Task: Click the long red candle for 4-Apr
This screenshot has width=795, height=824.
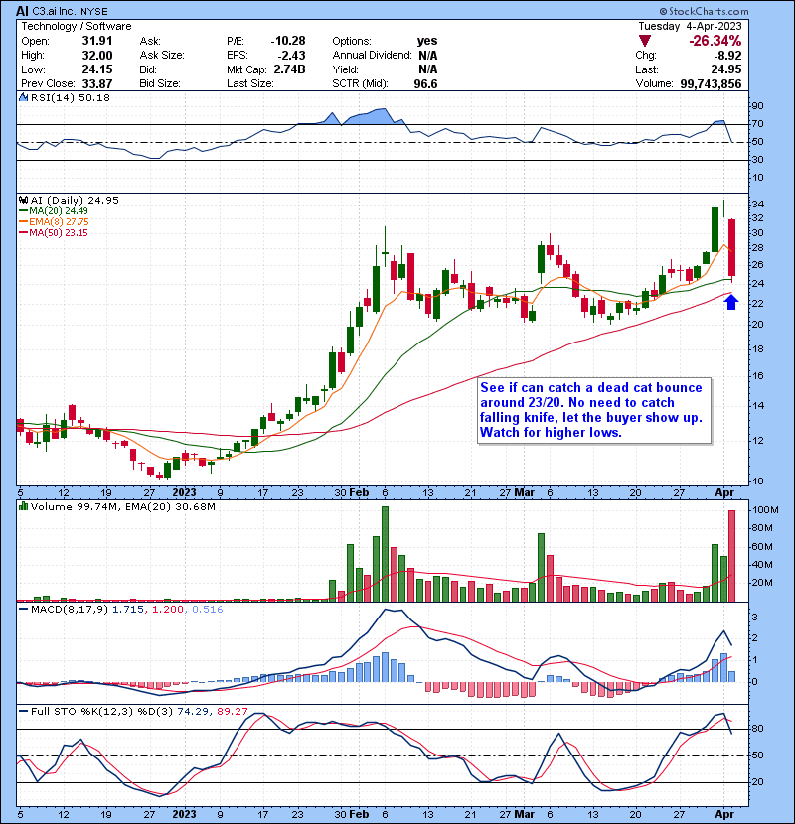Action: [x=731, y=248]
